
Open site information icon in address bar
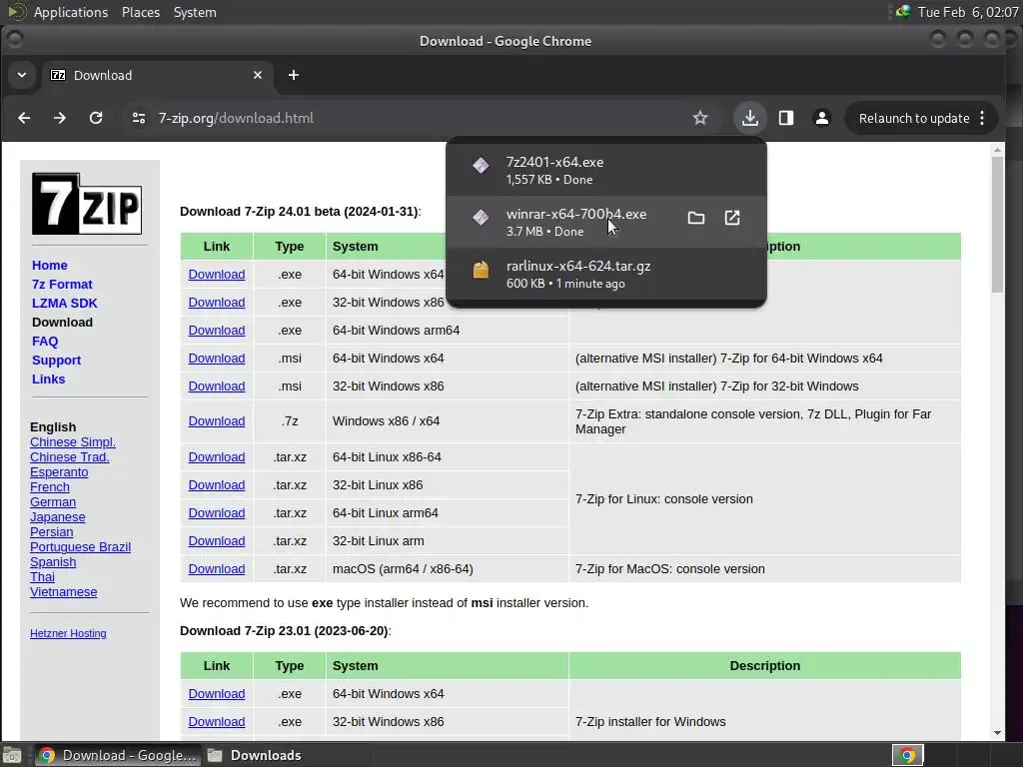[x=138, y=118]
